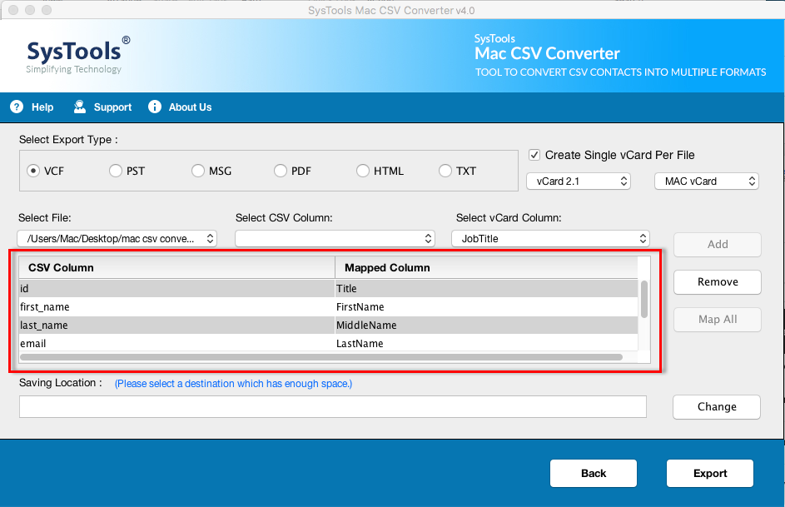785x507 pixels.
Task: Click the About Us info icon
Action: point(155,107)
